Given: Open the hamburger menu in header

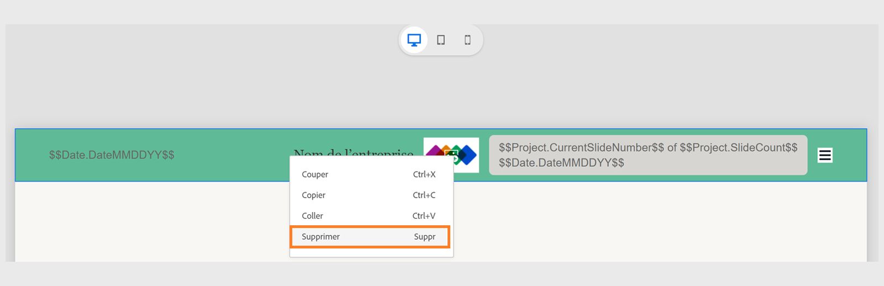Looking at the screenshot, I should click(825, 155).
